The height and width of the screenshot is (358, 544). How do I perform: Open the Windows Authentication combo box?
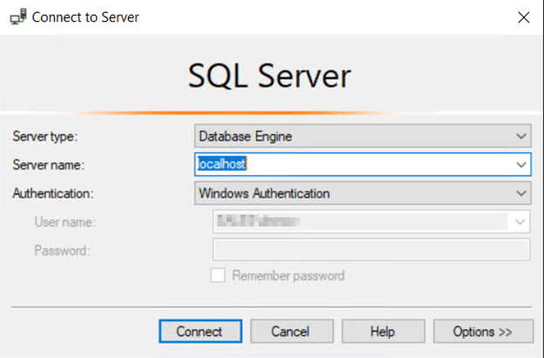pyautogui.click(x=353, y=193)
